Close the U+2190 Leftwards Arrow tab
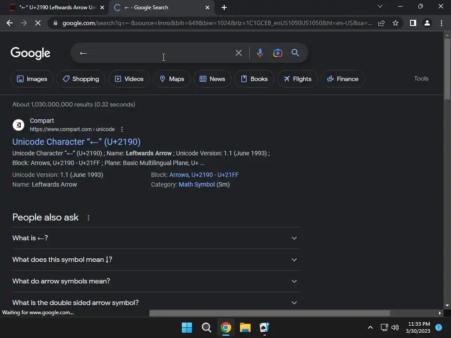This screenshot has width=451, height=338. (102, 7)
